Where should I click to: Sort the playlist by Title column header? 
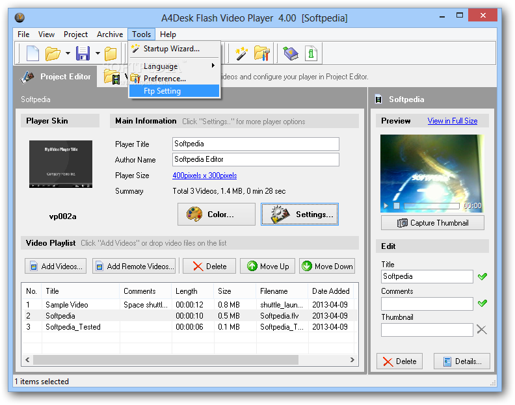(x=81, y=291)
